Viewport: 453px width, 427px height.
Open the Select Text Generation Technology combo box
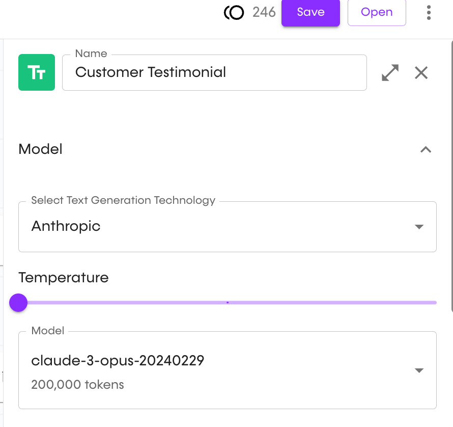point(228,227)
